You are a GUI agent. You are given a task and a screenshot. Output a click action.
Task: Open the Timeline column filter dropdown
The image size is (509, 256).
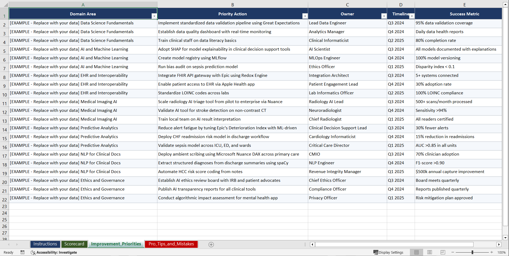click(x=412, y=16)
